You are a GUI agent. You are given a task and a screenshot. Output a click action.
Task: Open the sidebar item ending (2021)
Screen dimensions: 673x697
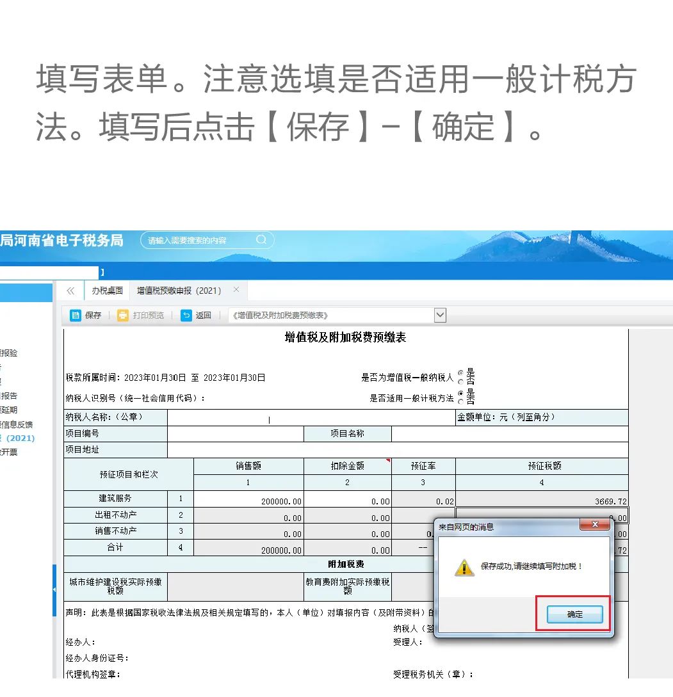point(17,438)
